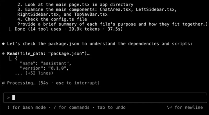
Task: Click the "Processing…" status text
Action: 20,83
